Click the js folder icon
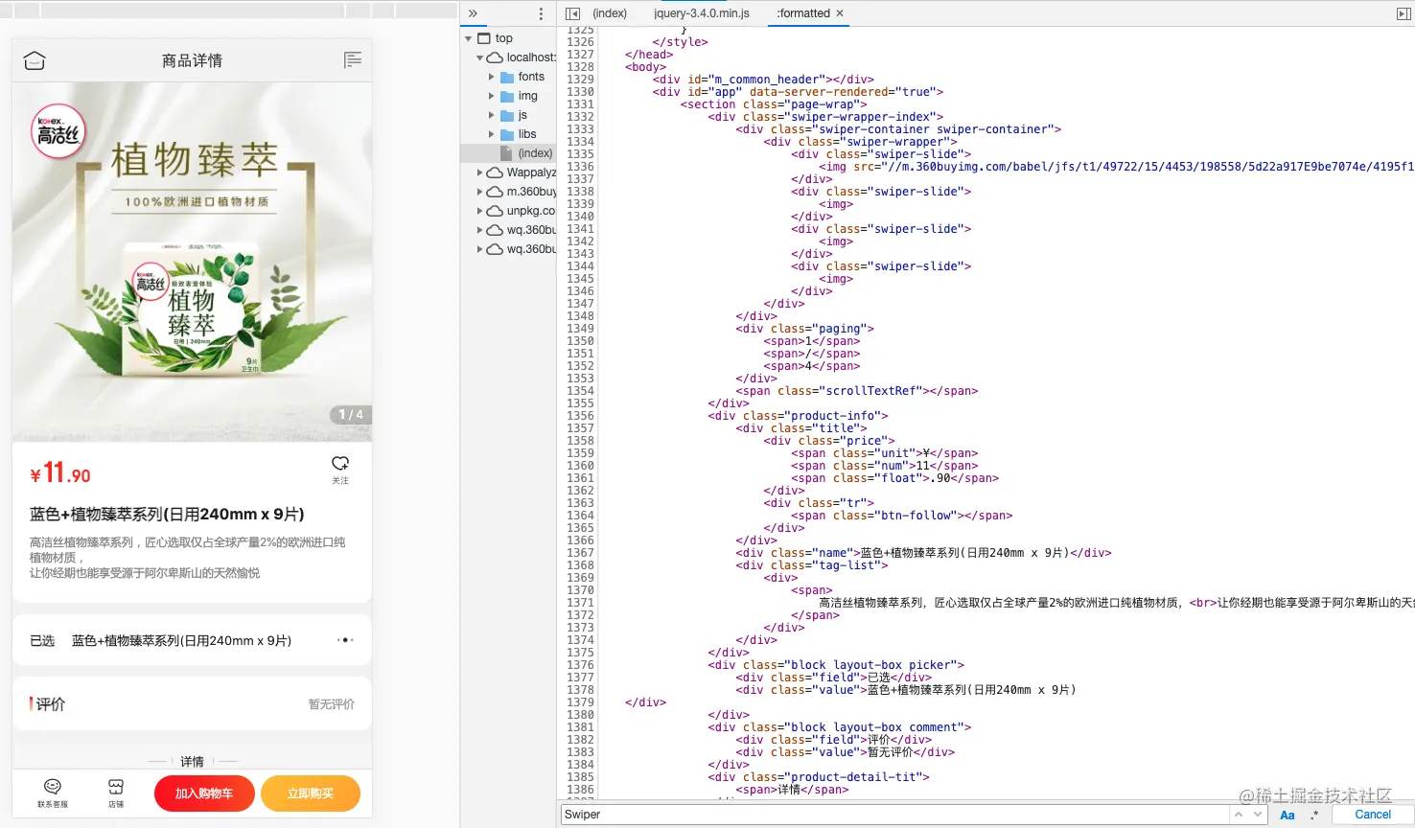The width and height of the screenshot is (1415, 828). 507,115
